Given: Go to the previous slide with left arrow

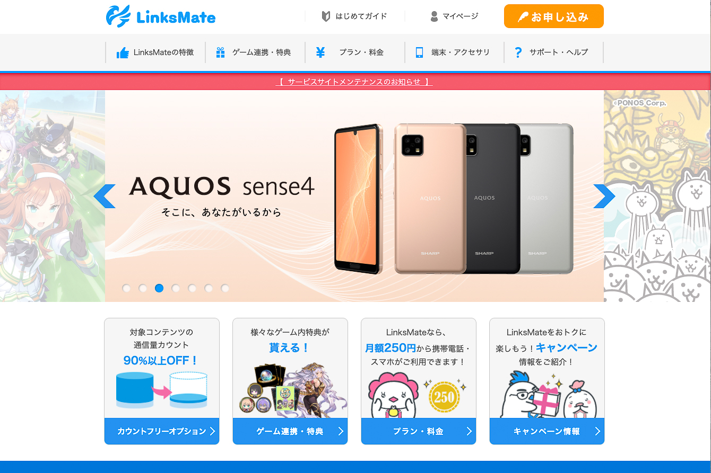Looking at the screenshot, I should click(105, 196).
